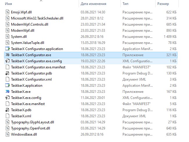
Task: Select file name Typography.OpenFont.dll
Action: pyautogui.click(x=30, y=128)
